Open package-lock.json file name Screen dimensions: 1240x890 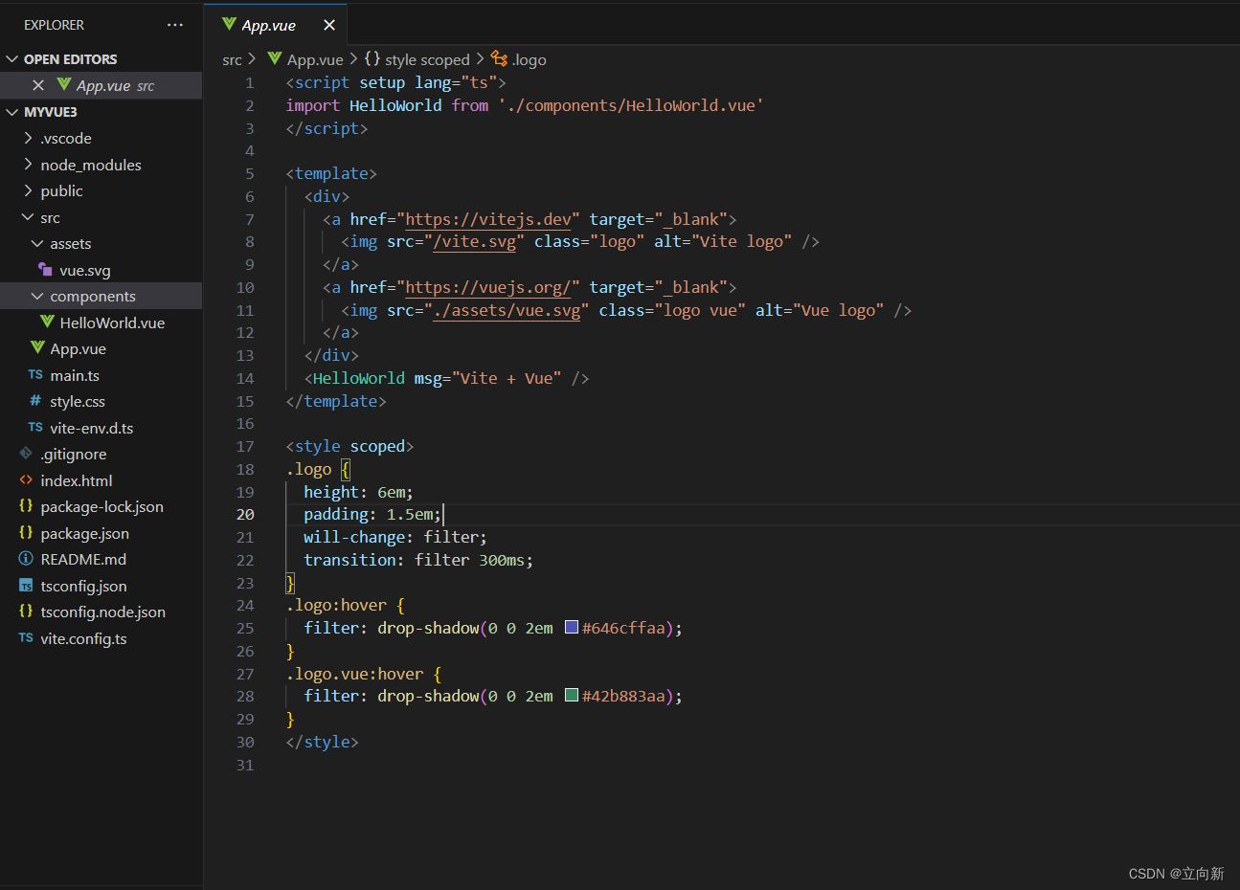pyautogui.click(x=101, y=507)
